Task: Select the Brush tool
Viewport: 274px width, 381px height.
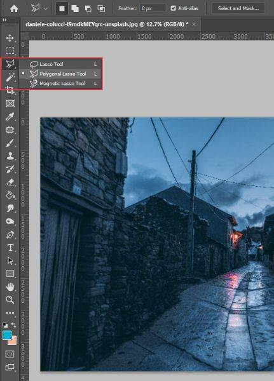Action: (10, 143)
